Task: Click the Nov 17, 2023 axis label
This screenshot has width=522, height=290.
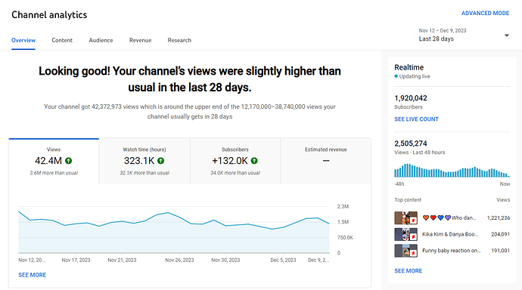Action: click(76, 260)
